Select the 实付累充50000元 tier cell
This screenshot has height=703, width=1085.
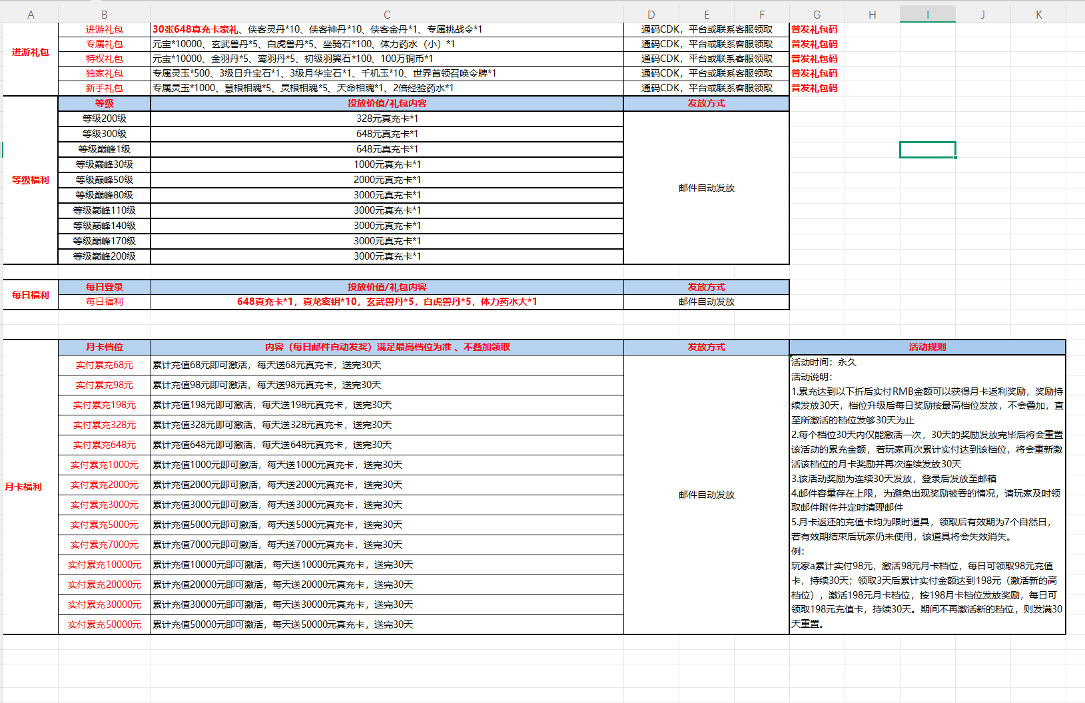tap(105, 624)
